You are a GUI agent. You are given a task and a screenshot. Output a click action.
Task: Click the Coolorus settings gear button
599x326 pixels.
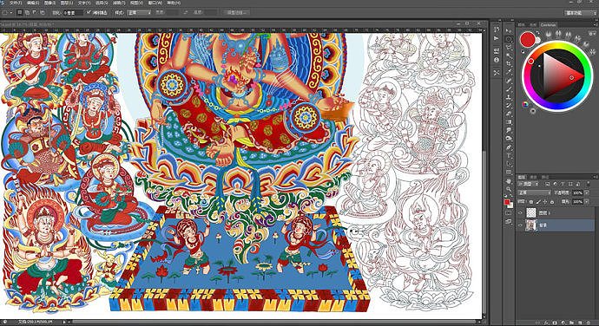[x=533, y=111]
